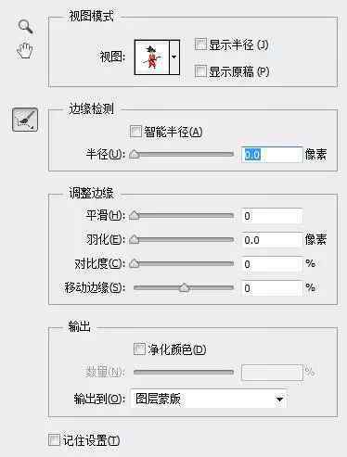Viewport: 347px width, 457px height.
Task: Click the 羽化(E) slider handle
Action: (x=135, y=239)
